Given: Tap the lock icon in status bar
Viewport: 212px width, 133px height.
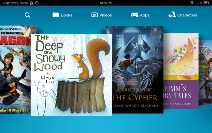Looking at the screenshot, I should (31, 3).
